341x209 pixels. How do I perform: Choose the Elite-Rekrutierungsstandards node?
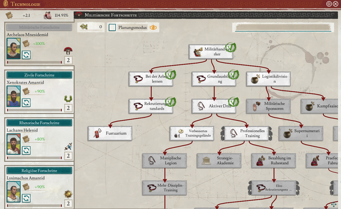point(274,188)
